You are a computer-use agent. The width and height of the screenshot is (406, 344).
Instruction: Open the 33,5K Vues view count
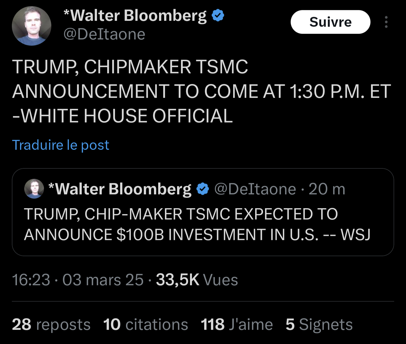click(197, 280)
